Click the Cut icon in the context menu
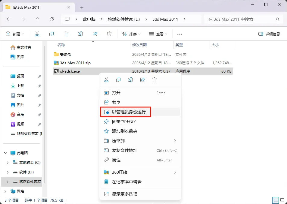This screenshot has height=204, width=287. [106, 80]
